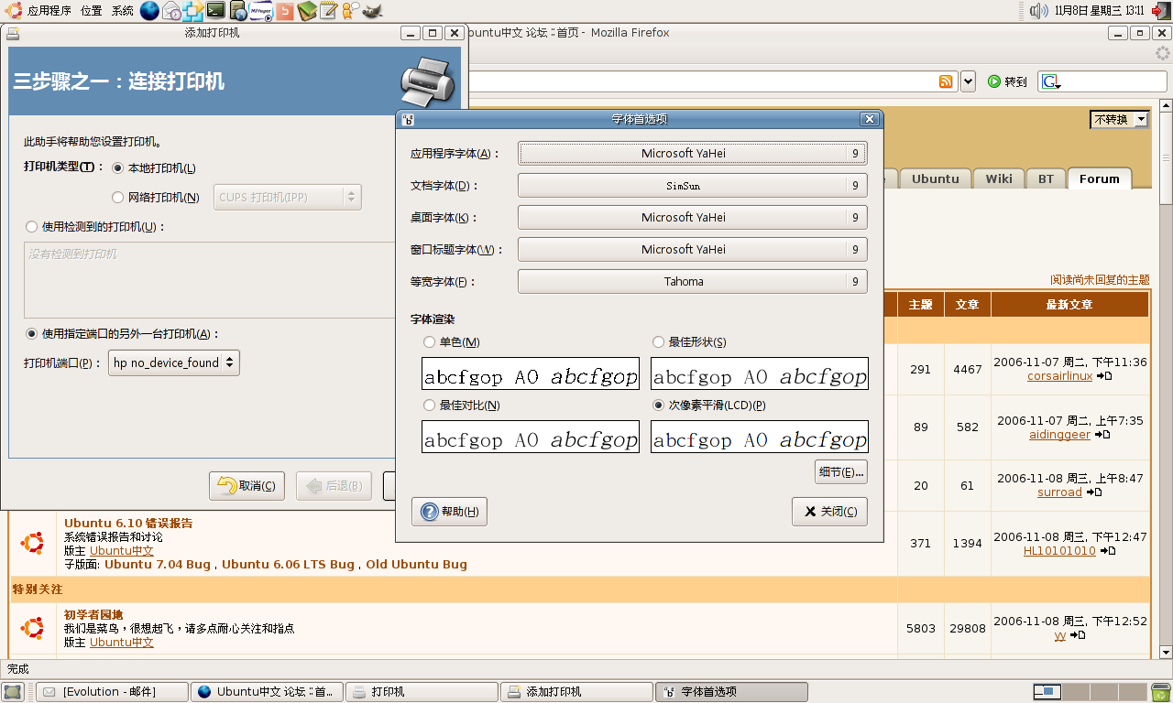Launch MPlayer from the top panel
The width and height of the screenshot is (1173, 703).
click(261, 11)
